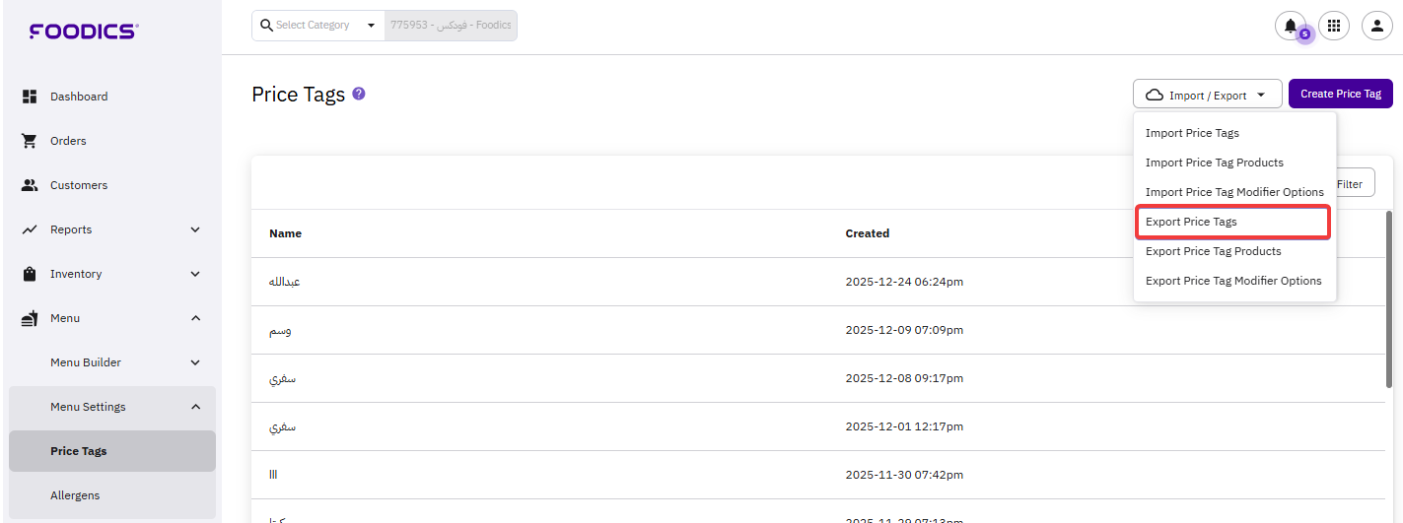Open the Select Category dropdown
The width and height of the screenshot is (1403, 523).
pyautogui.click(x=317, y=26)
